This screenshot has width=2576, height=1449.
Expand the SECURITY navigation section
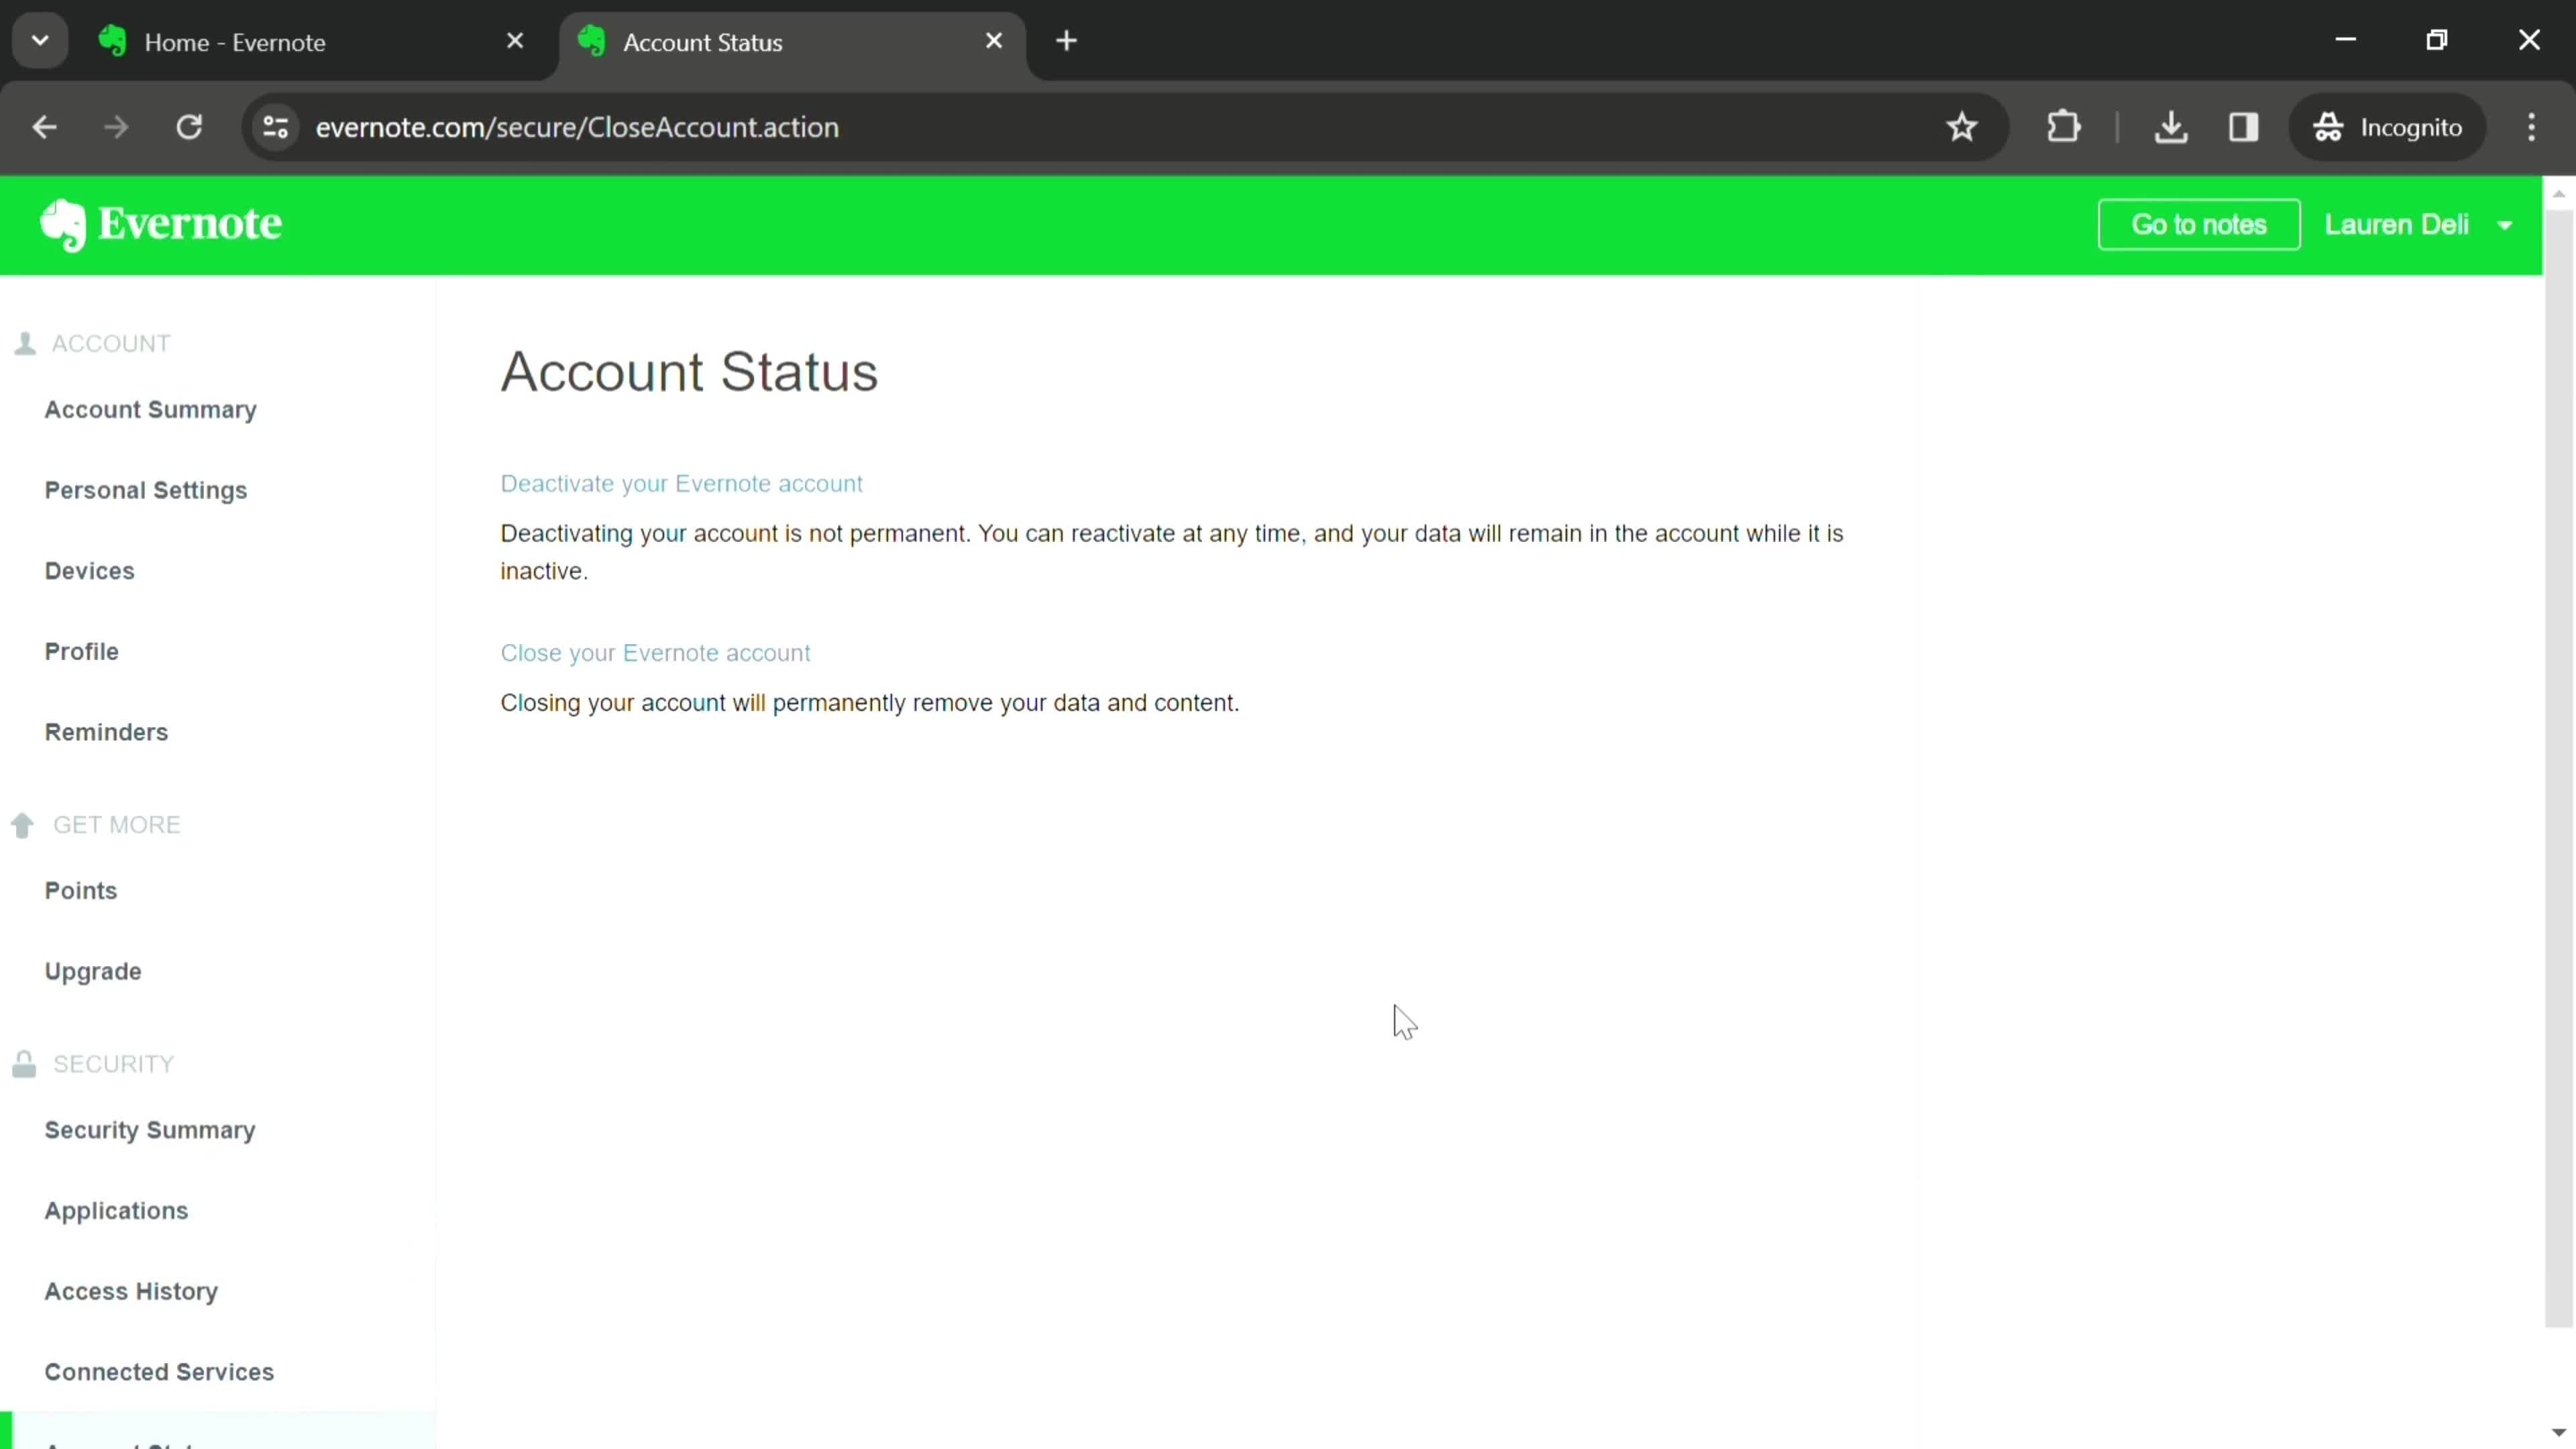coord(111,1063)
